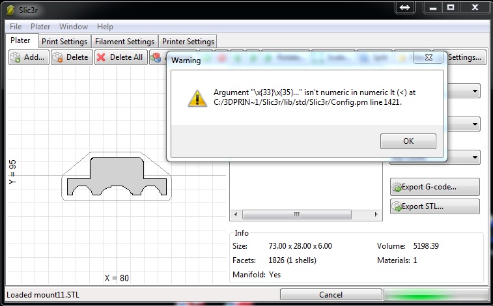Screen dimensions: 493x306
Task: Expand the third preset dropdown
Action: tap(475, 157)
